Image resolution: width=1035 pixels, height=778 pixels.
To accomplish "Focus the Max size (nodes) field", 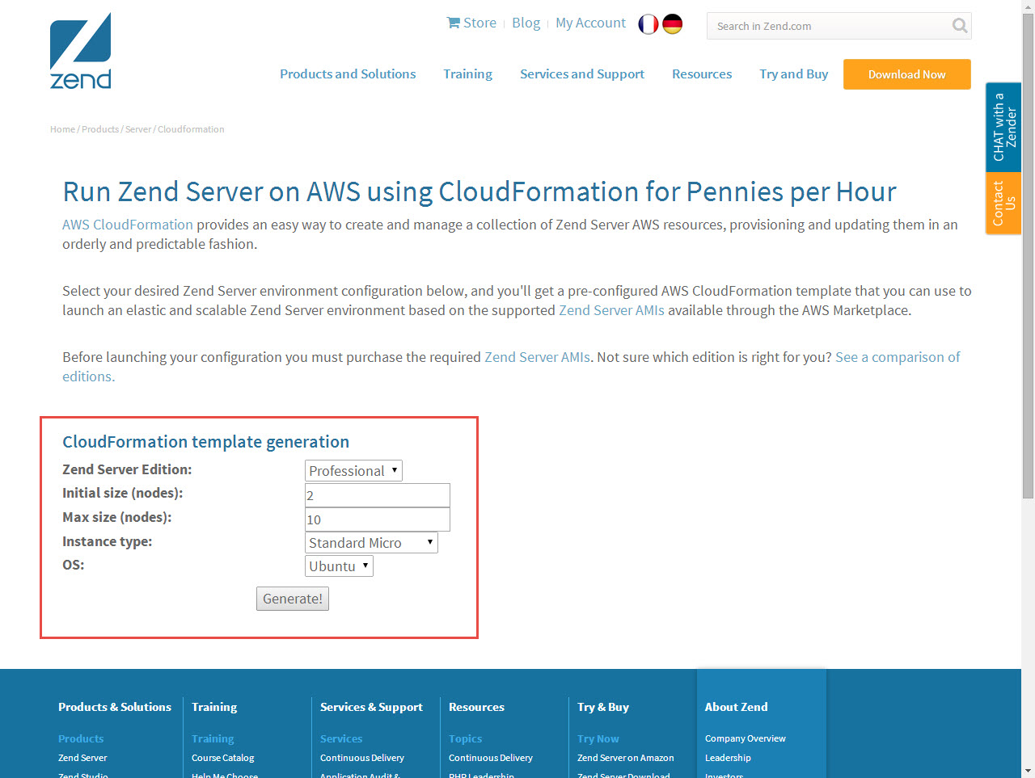I will click(x=377, y=519).
